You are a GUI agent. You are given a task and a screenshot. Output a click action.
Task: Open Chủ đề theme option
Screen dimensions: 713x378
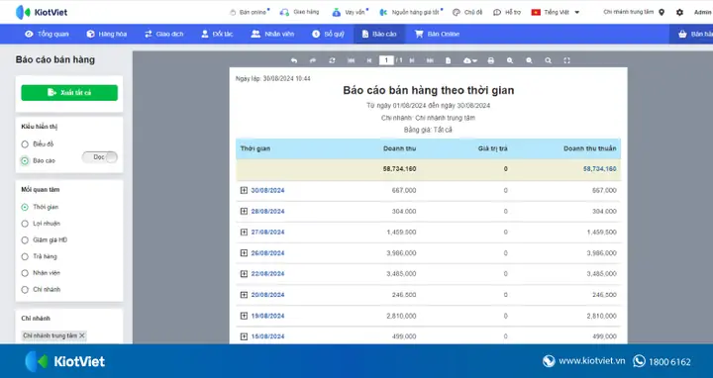pos(467,12)
